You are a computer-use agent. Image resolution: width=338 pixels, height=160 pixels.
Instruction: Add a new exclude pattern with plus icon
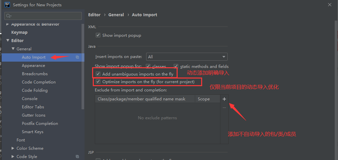(224, 99)
